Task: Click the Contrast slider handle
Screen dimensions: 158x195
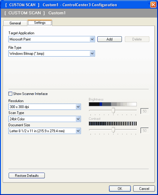Action: click(113, 130)
